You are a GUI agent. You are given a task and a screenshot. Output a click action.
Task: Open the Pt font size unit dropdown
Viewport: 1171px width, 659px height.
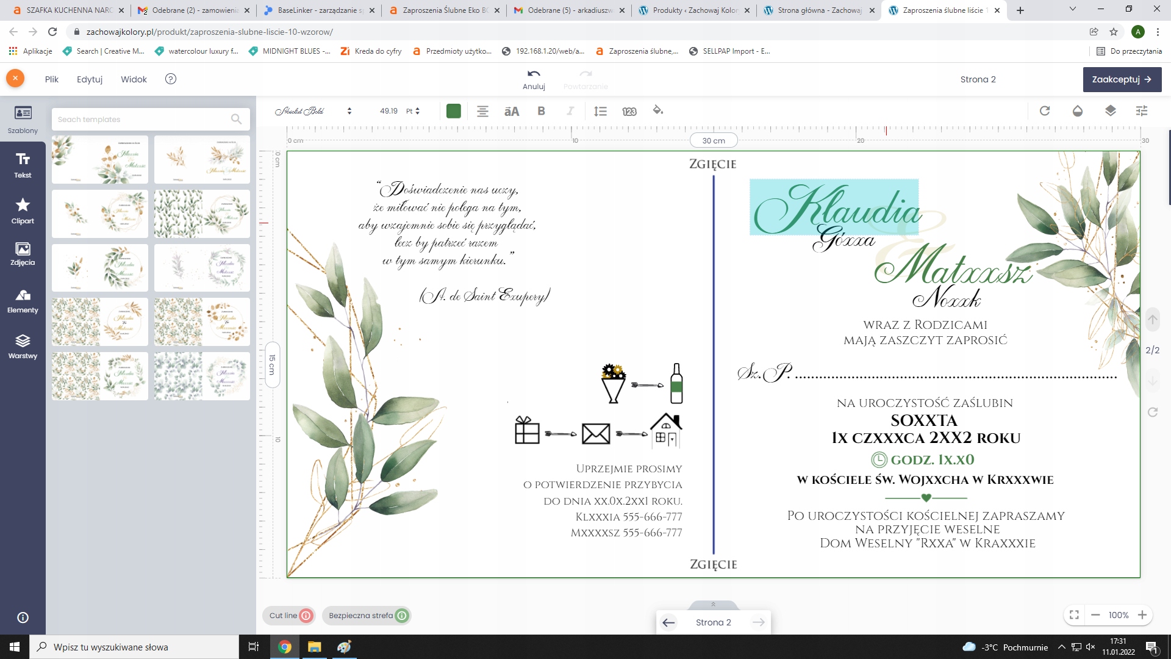pyautogui.click(x=413, y=111)
